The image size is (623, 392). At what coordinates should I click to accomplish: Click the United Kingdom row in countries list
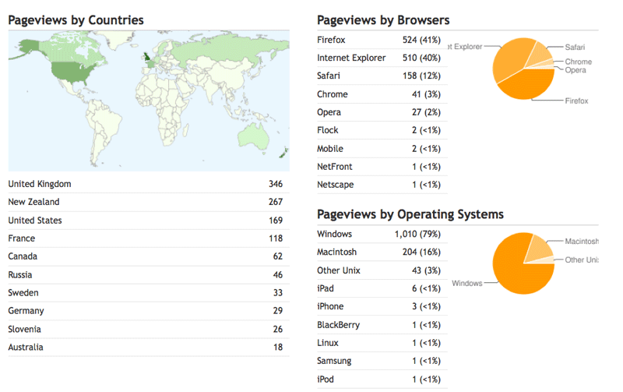click(149, 184)
